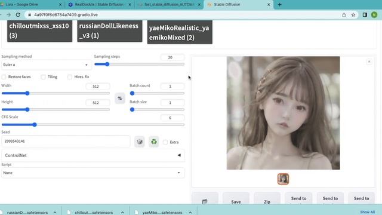Switch to fast_stable_diffusion_AUTOMATIC tab
Screen dimensions: 382x215
(170, 5)
